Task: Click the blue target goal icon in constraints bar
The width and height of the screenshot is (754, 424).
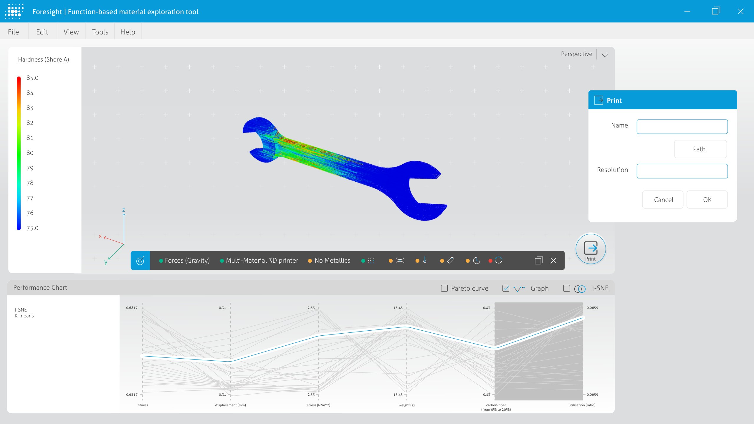Action: point(140,261)
